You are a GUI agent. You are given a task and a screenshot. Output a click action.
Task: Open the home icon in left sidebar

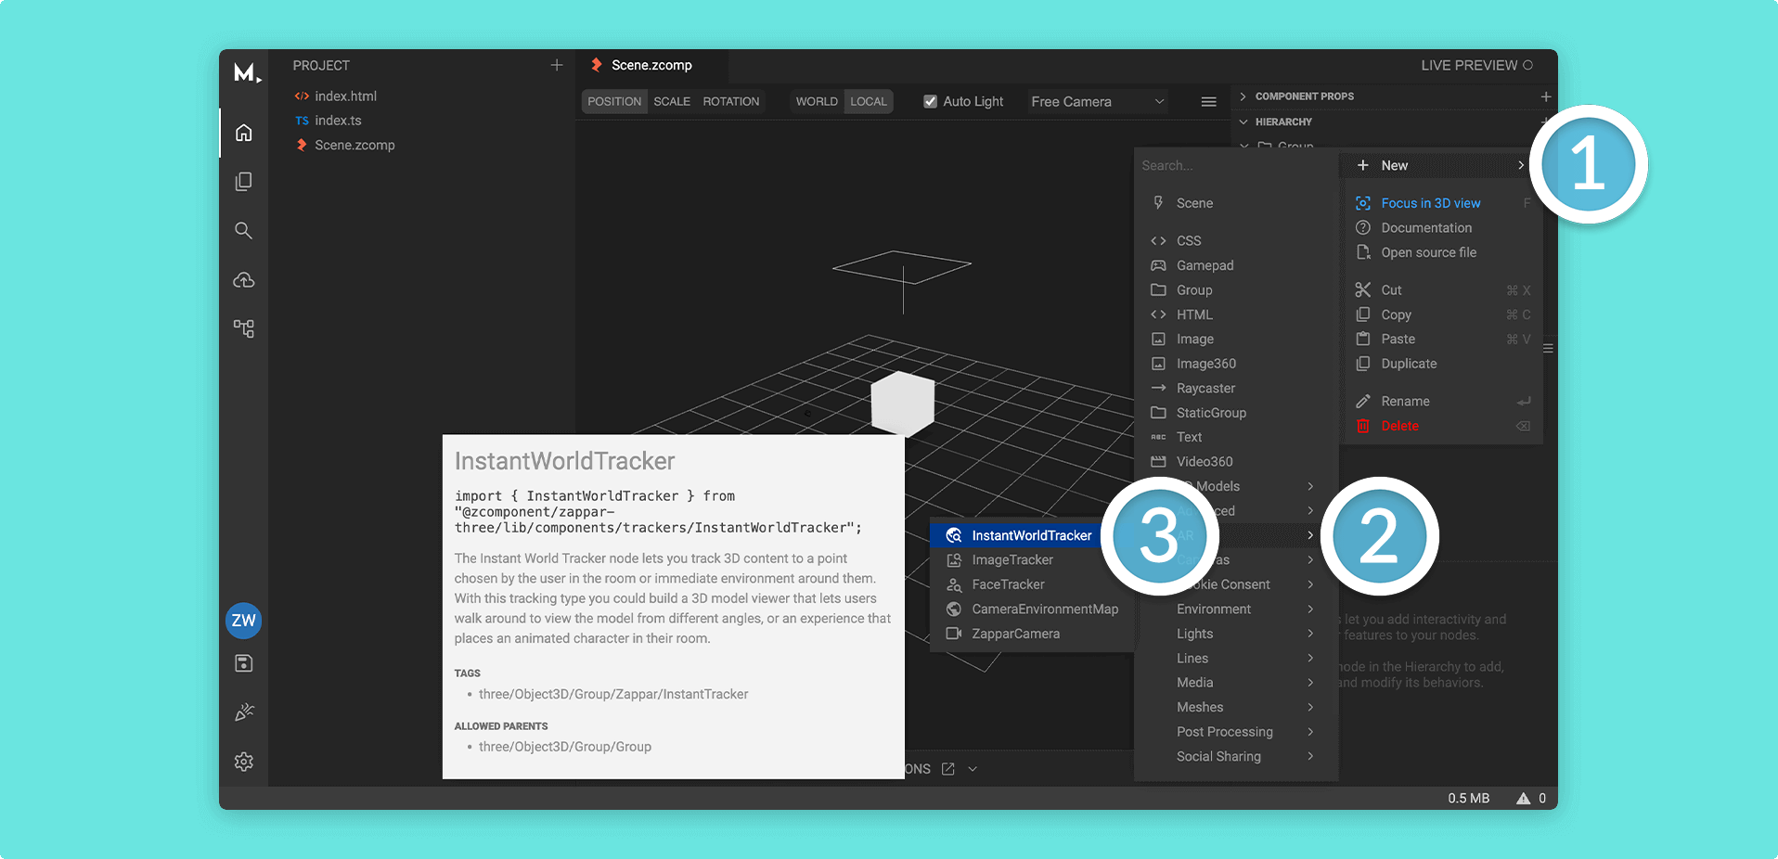tap(243, 133)
